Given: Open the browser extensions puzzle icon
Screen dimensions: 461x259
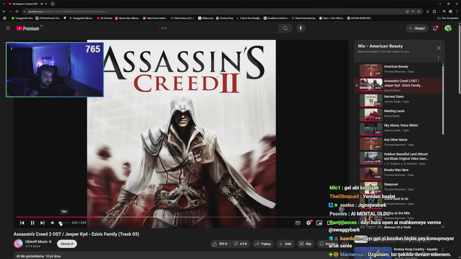Looking at the screenshot, I should click(x=435, y=12).
